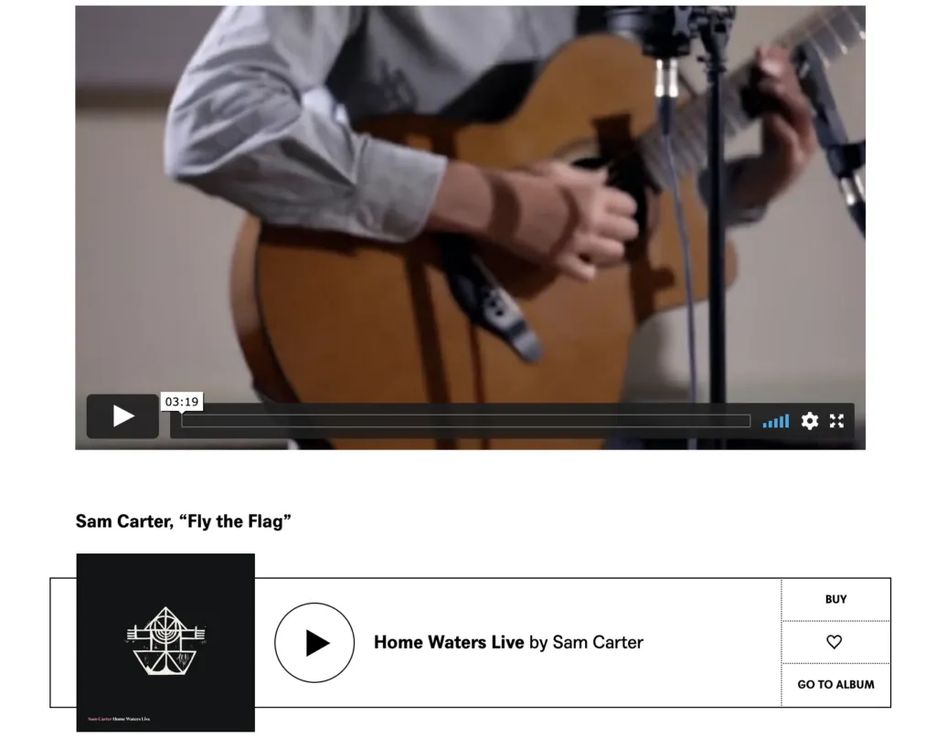Click the BUY button
The image size is (936, 747).
[x=835, y=599]
